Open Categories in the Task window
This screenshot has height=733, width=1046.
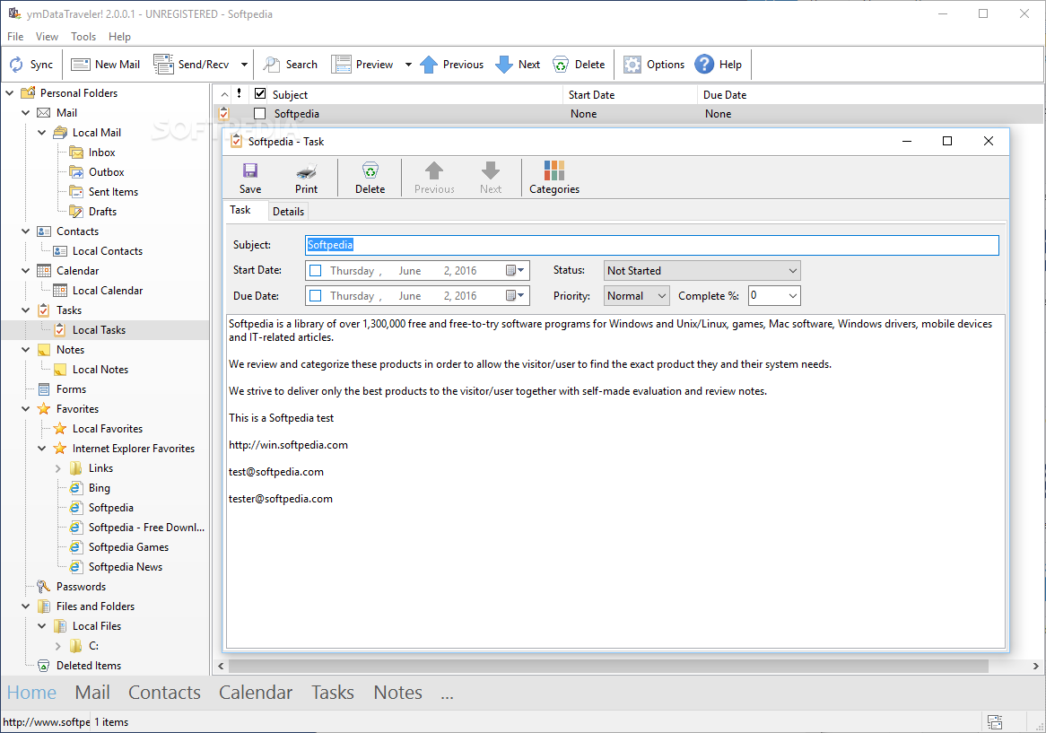554,178
